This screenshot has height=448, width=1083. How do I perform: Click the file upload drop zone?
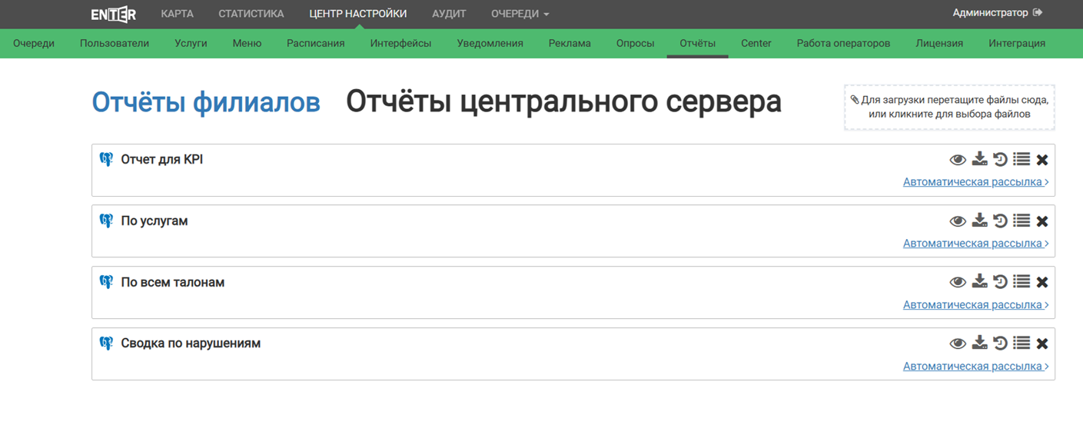click(949, 107)
